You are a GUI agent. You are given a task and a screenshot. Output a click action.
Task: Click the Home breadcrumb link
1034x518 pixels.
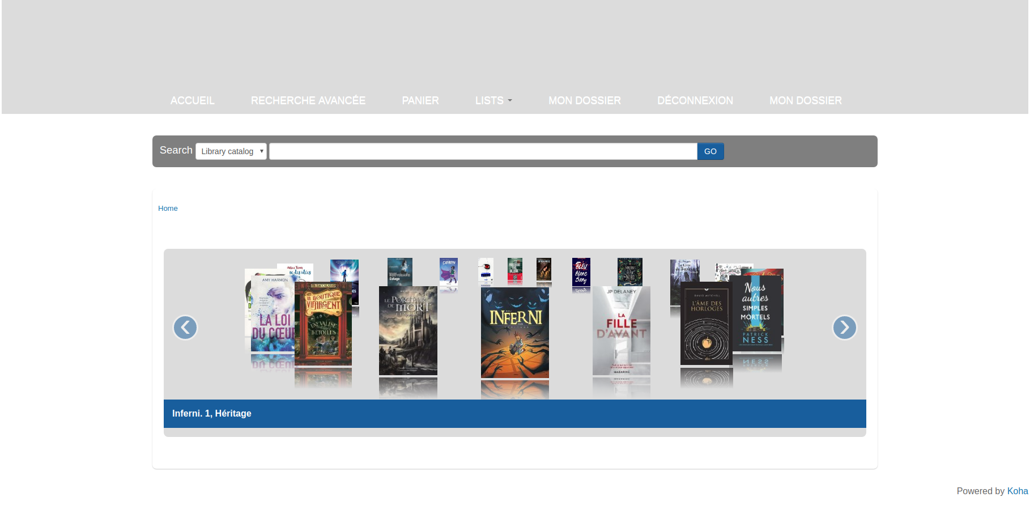[168, 209]
